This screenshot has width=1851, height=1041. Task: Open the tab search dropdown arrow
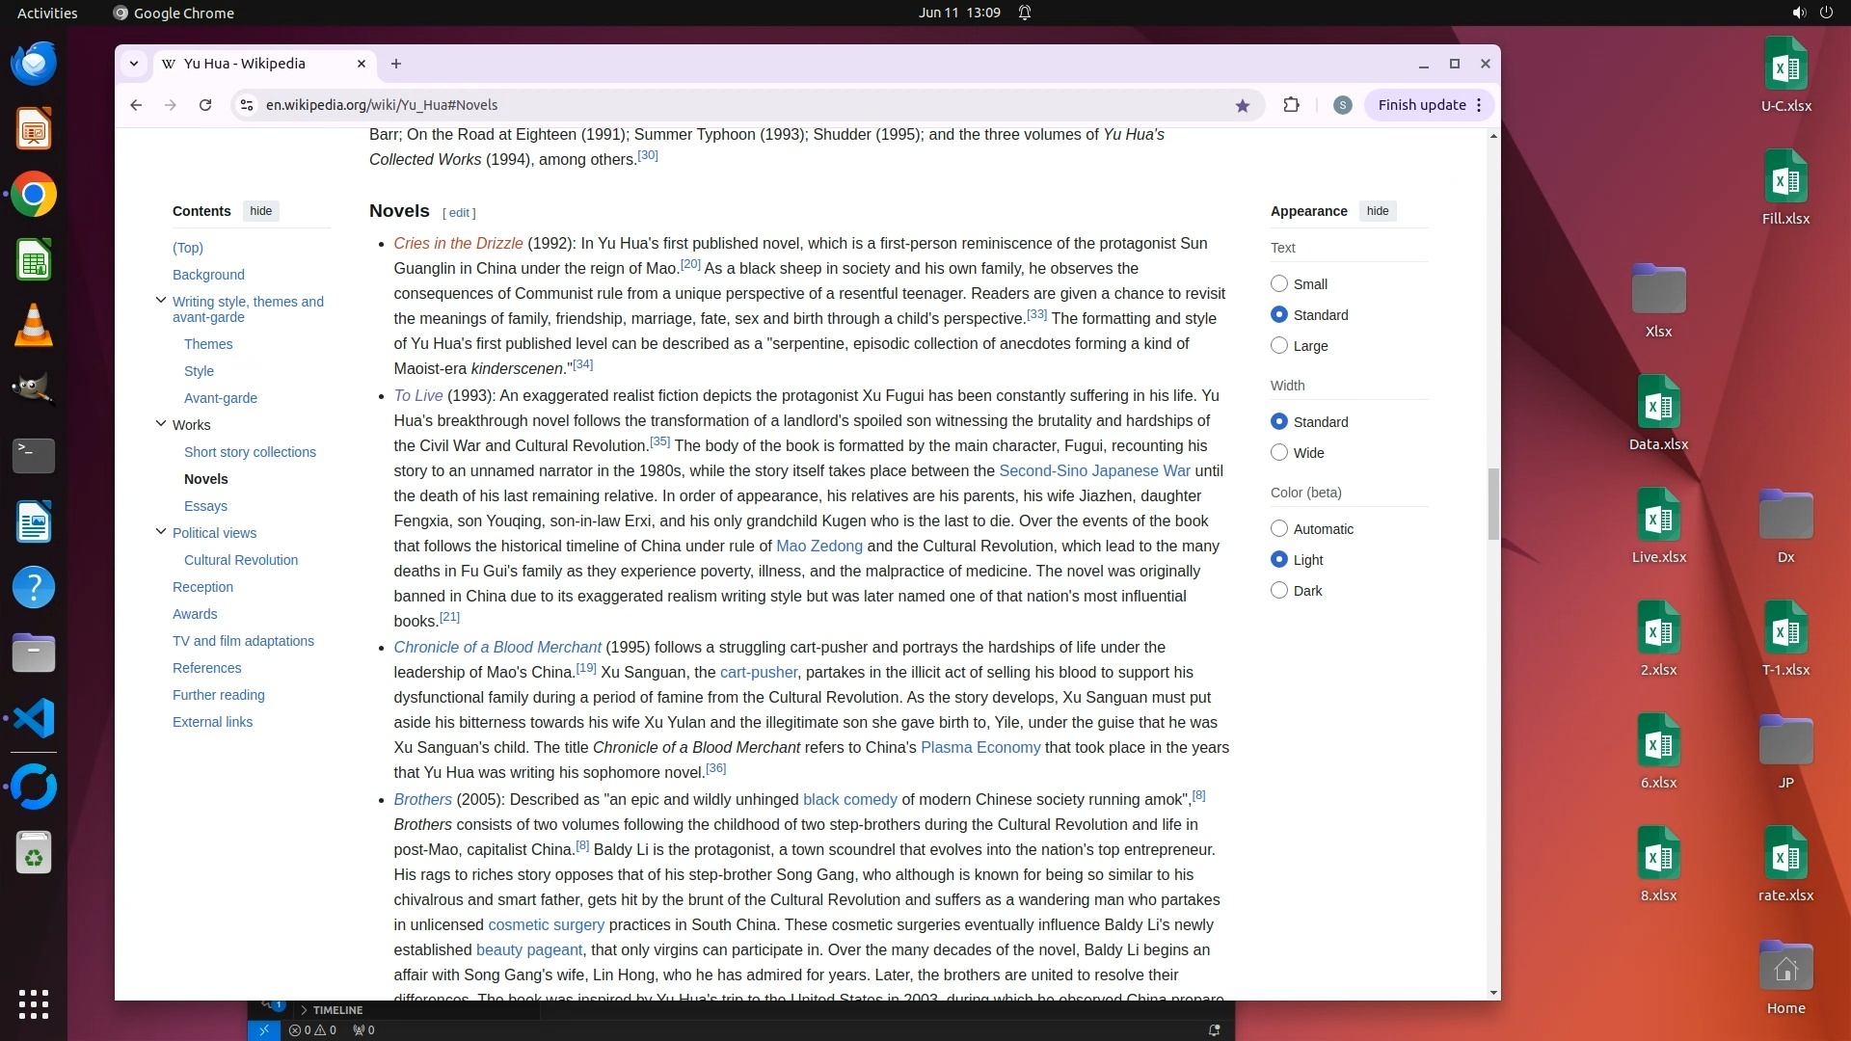tap(134, 64)
